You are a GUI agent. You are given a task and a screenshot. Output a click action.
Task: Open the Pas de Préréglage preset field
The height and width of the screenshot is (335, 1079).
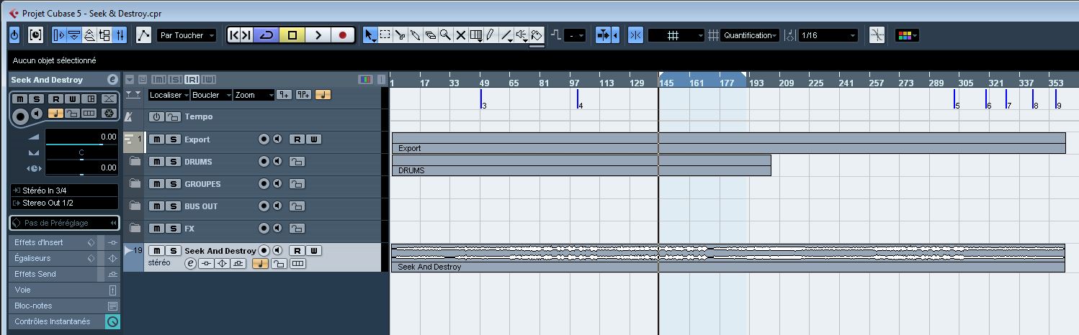[x=64, y=223]
